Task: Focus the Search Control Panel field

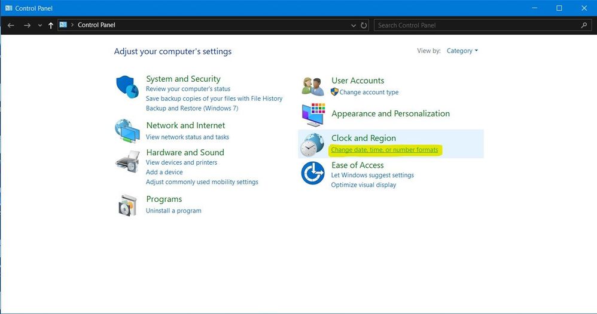Action: tap(483, 25)
